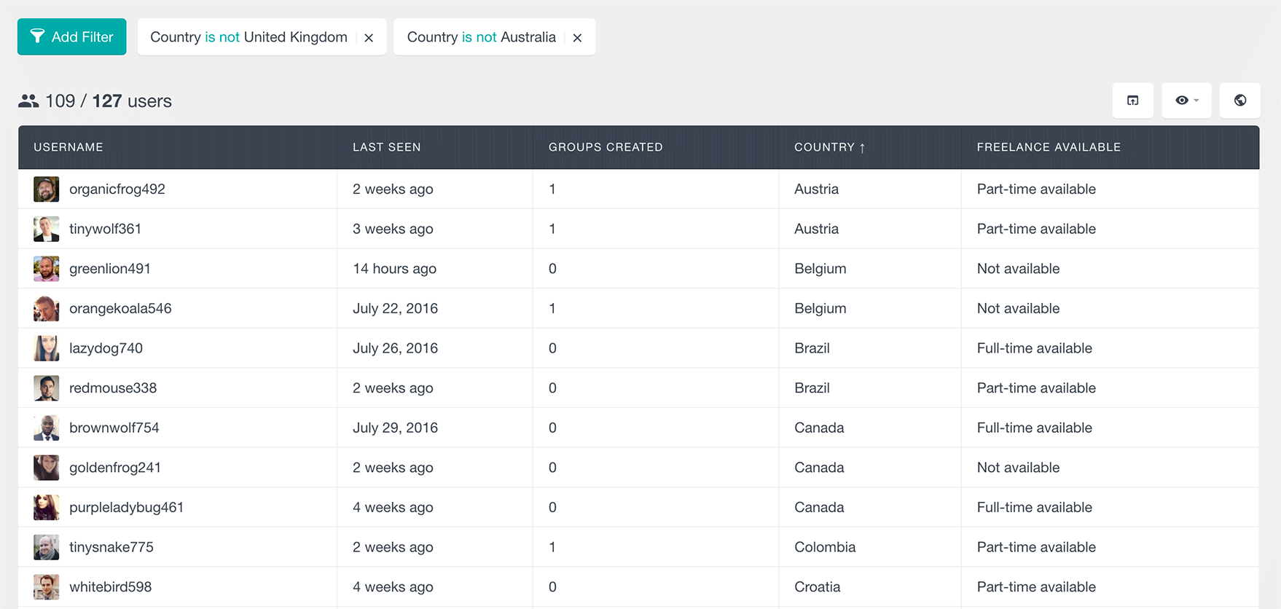Click the users group icon beside the count
The width and height of the screenshot is (1281, 609).
point(28,101)
